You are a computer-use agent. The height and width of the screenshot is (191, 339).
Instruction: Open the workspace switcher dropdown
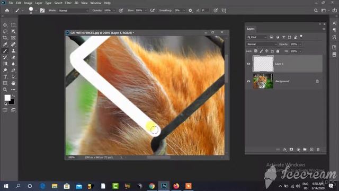(325, 11)
